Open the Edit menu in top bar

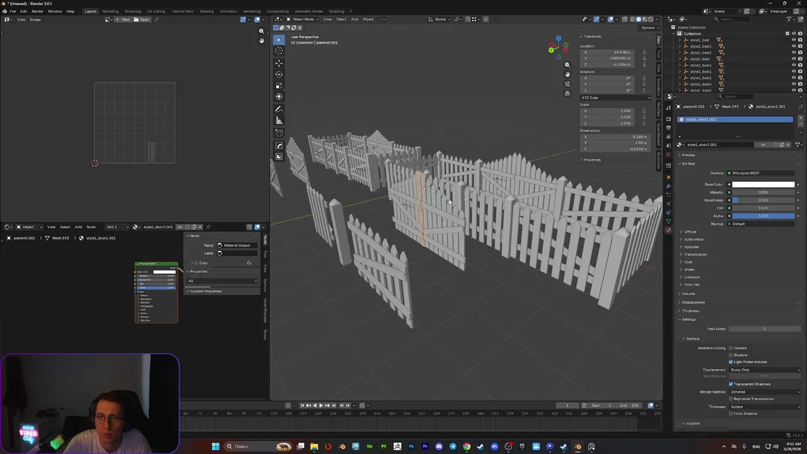(23, 11)
